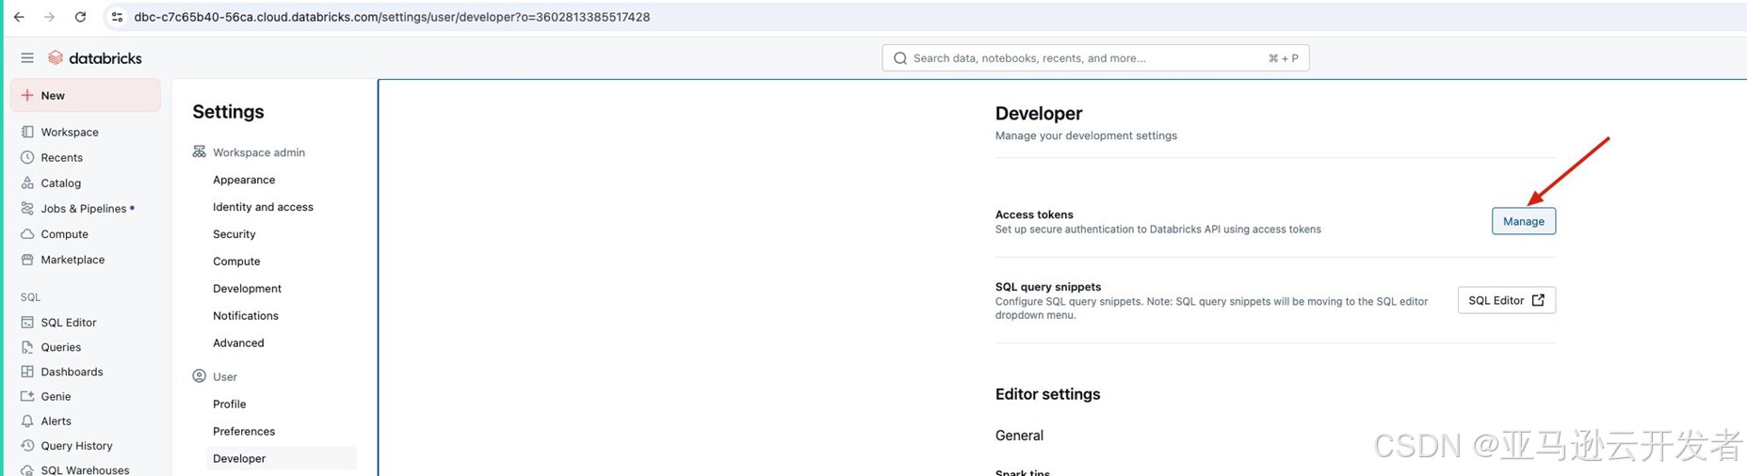Click the browser back arrow

pos(19,17)
